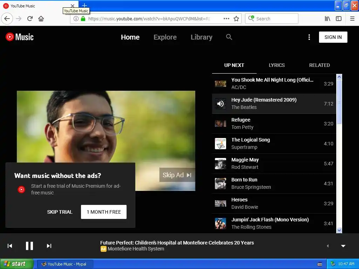This screenshot has width=359, height=269.
Task: Skip to next track
Action: click(x=49, y=246)
